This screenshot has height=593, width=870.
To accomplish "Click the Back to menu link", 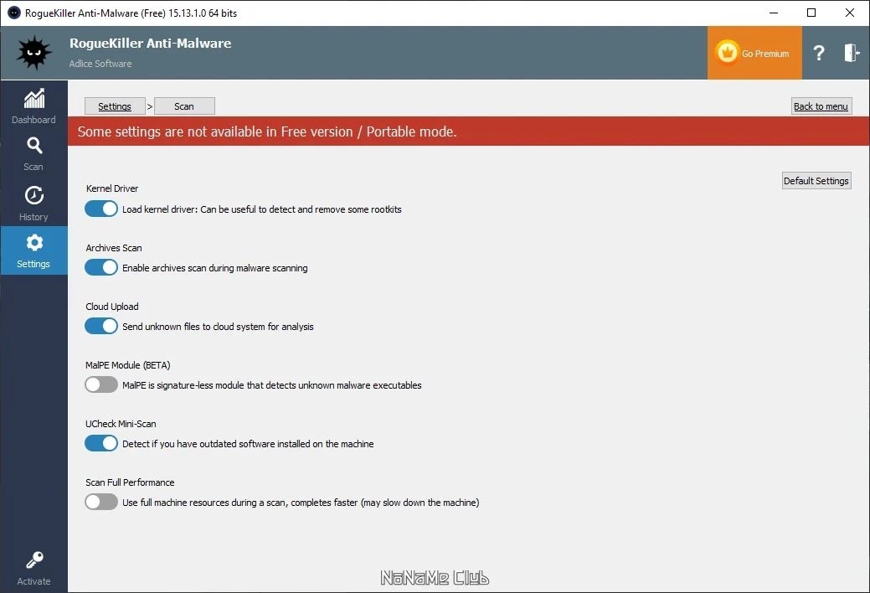I will pos(821,106).
